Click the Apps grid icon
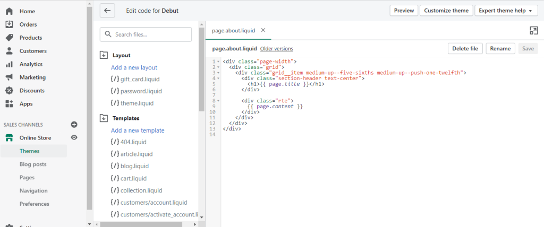Image resolution: width=544 pixels, height=227 pixels. pos(10,103)
